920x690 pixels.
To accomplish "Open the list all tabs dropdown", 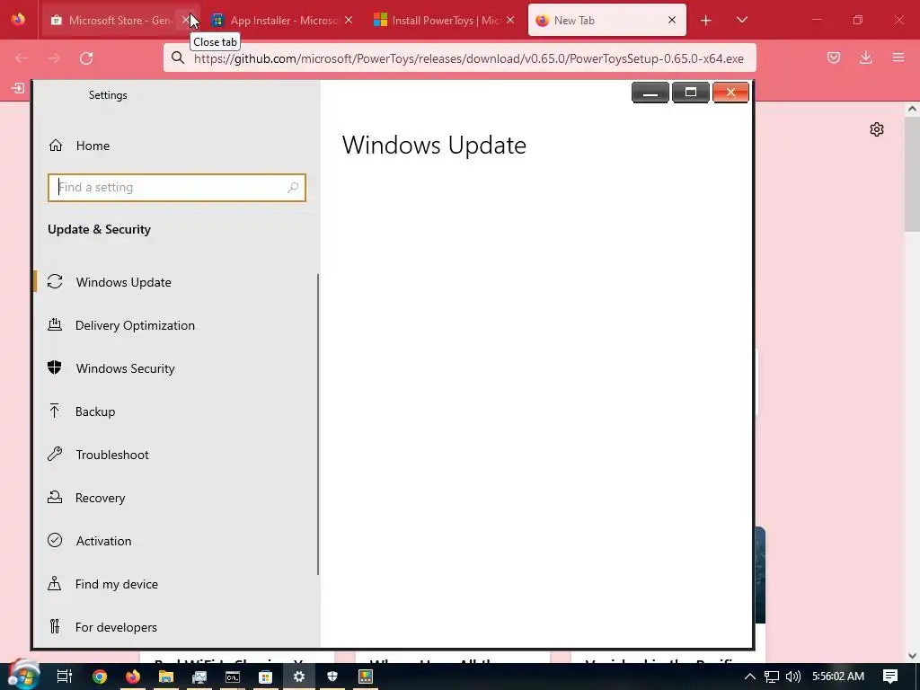I will [741, 20].
